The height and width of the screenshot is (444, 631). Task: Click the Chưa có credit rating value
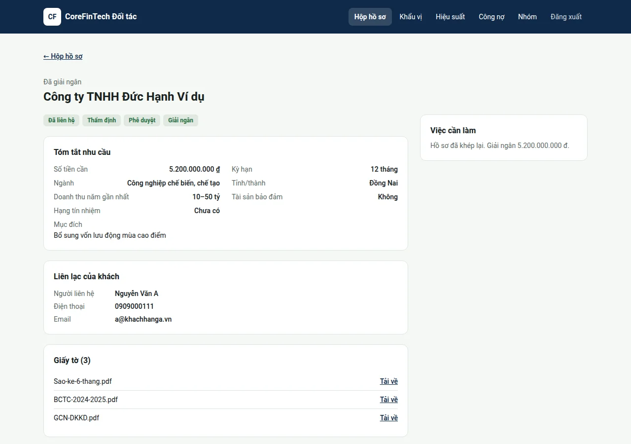[207, 211]
